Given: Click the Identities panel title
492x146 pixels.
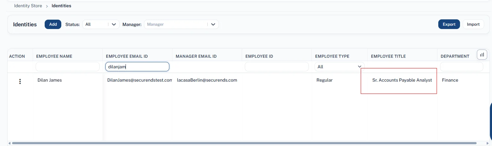Looking at the screenshot, I should [25, 24].
